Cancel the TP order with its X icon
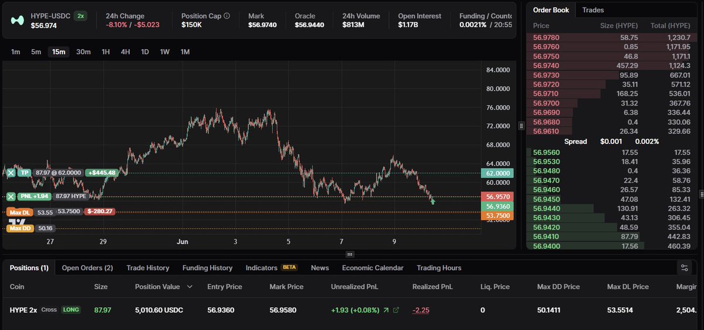704x330 pixels. 11,173
